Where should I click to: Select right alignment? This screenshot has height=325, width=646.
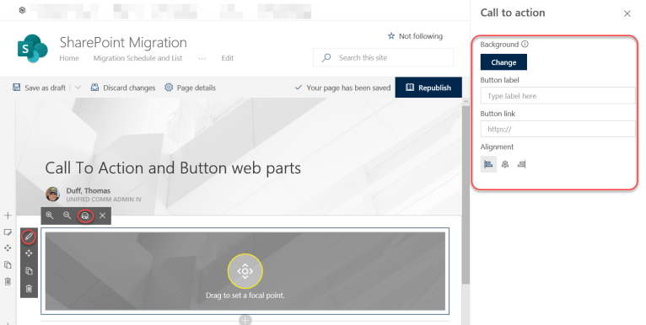coord(521,164)
